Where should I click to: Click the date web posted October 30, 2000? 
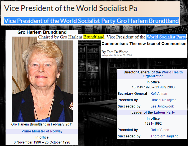116,55
